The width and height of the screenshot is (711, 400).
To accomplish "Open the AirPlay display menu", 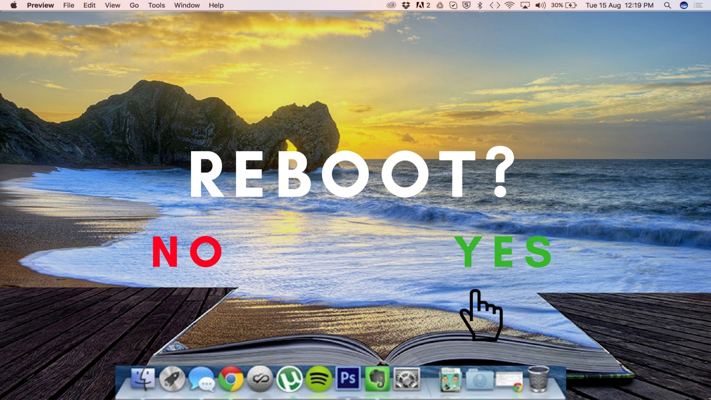I will tap(525, 5).
